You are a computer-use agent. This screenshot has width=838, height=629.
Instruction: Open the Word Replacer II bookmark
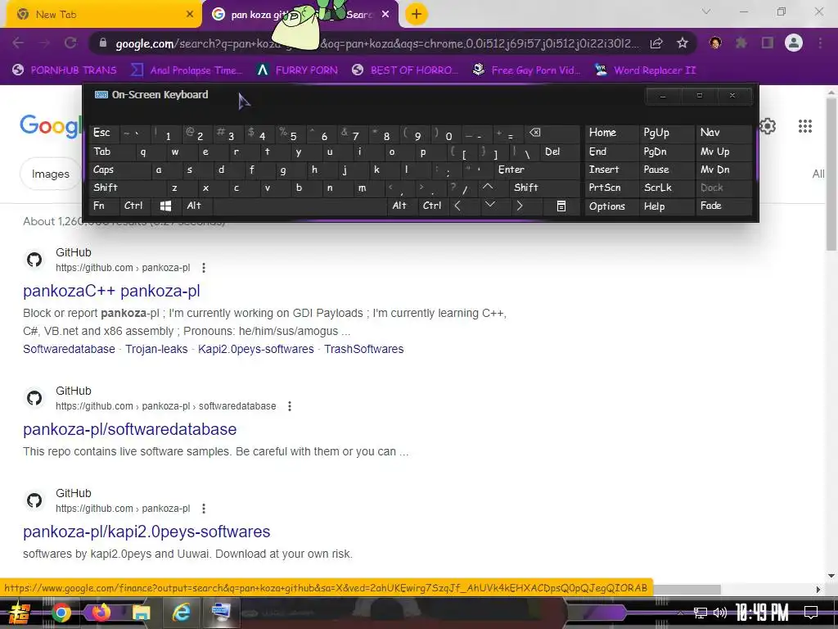[646, 70]
